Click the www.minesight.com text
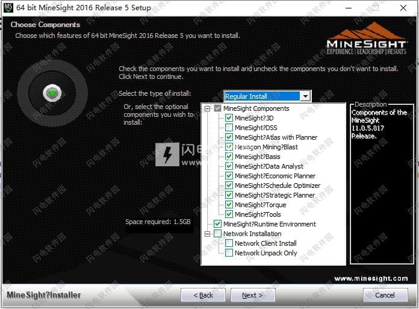Image resolution: width=419 pixels, height=309 pixels. pyautogui.click(x=371, y=278)
